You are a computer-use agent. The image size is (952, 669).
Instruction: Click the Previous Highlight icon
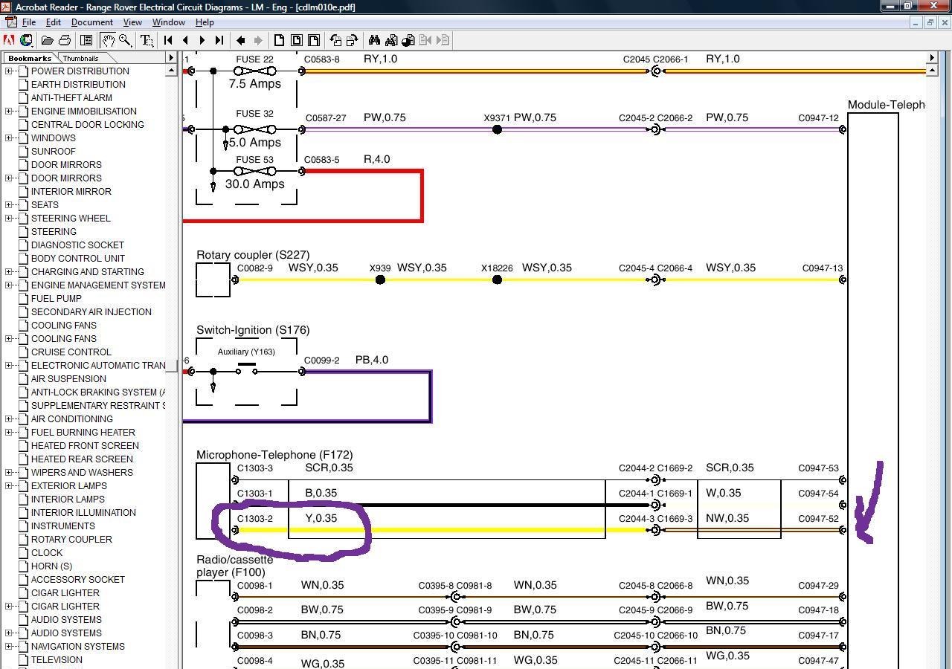(x=425, y=40)
